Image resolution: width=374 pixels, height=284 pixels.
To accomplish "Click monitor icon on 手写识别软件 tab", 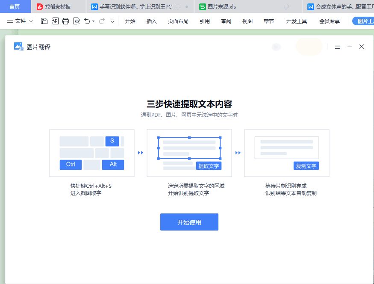I will click(178, 7).
